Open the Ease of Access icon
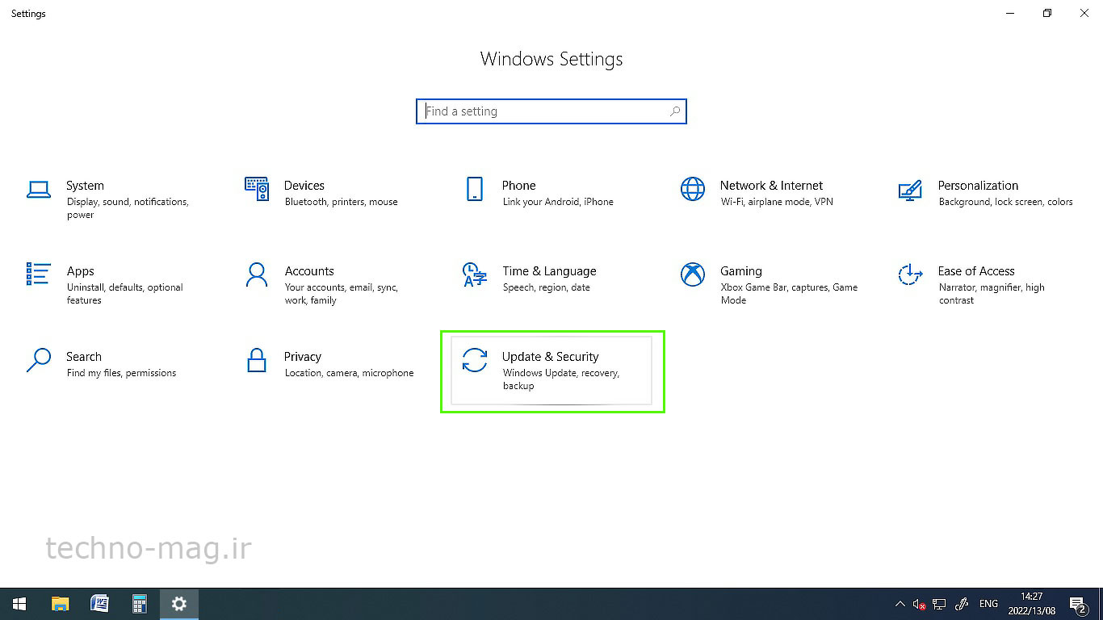This screenshot has width=1103, height=620. click(x=910, y=274)
